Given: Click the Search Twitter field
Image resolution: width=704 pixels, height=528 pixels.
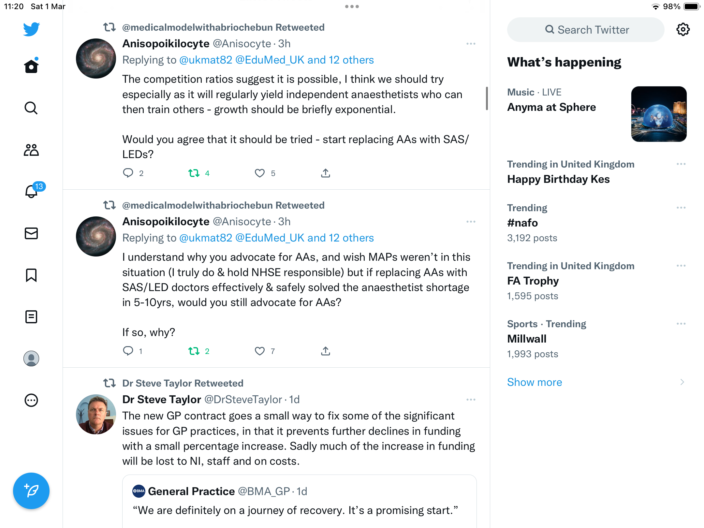Looking at the screenshot, I should [x=586, y=30].
